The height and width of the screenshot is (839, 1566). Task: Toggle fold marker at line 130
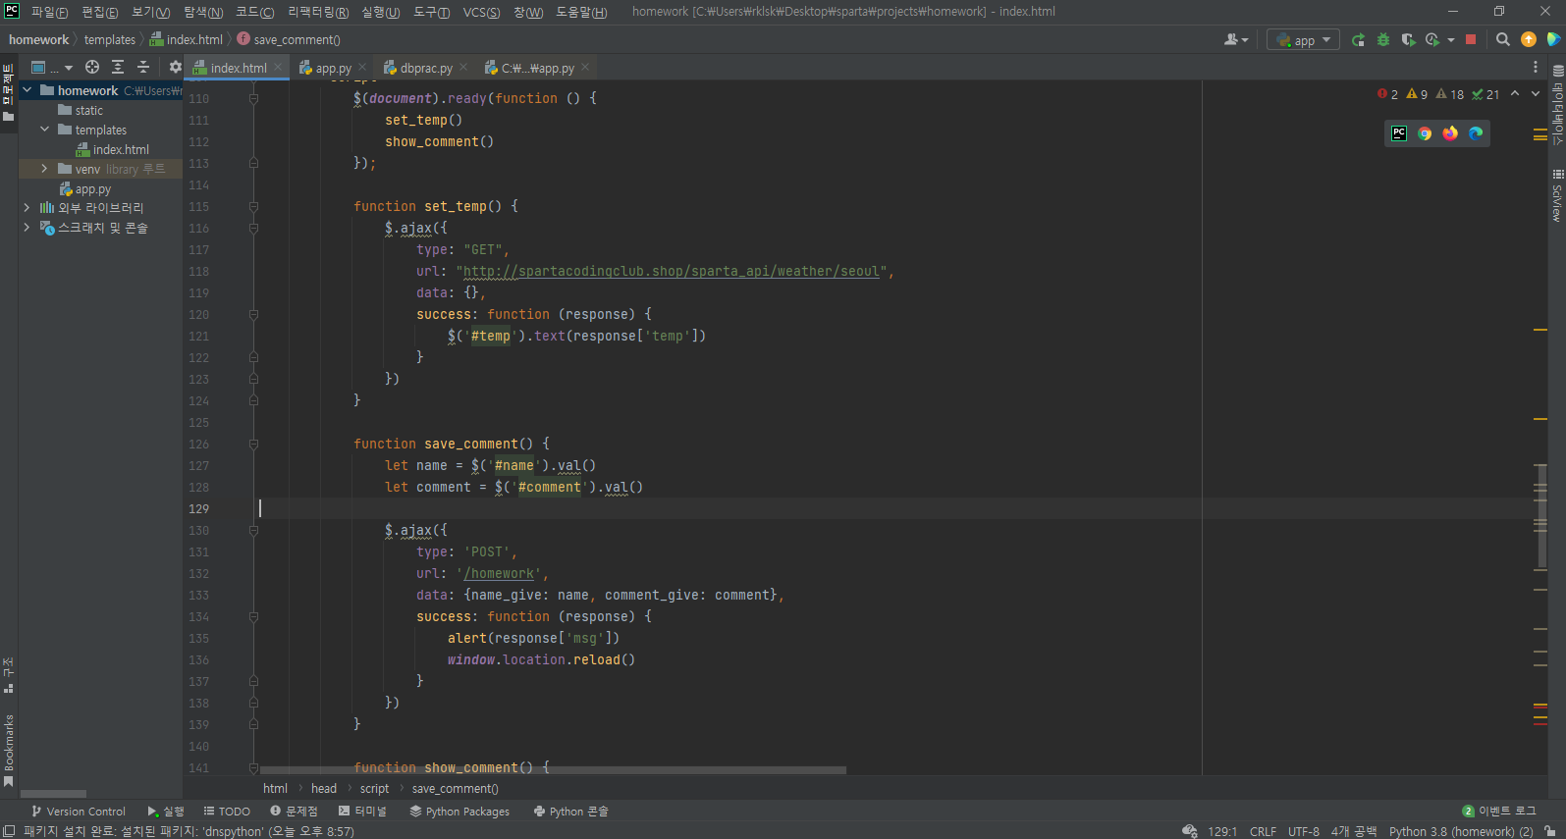coord(253,530)
